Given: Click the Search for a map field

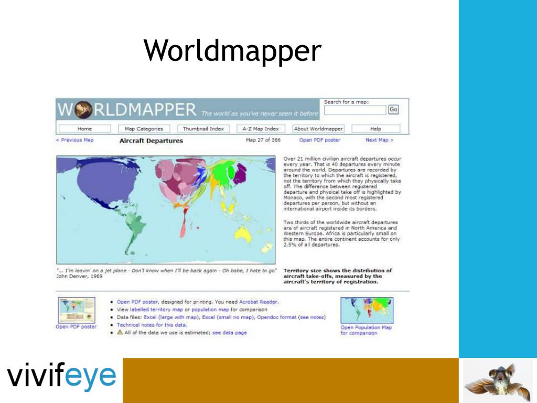Looking at the screenshot, I should pyautogui.click(x=355, y=110).
